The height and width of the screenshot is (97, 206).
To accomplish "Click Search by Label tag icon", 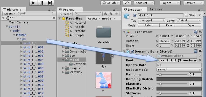I will click(111, 14).
